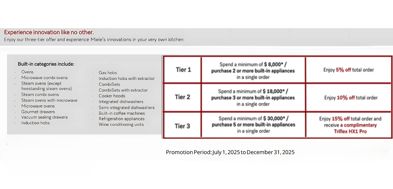
Task: Choose "Cooker hoods" in the list
Action: tap(112, 96)
